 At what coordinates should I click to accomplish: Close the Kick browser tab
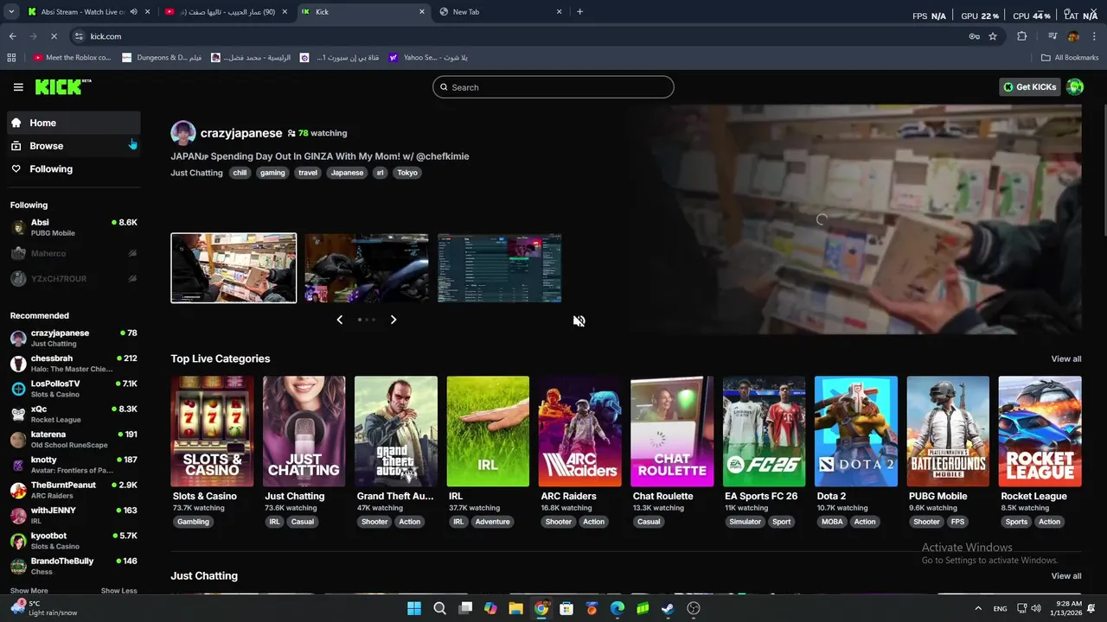(x=422, y=12)
